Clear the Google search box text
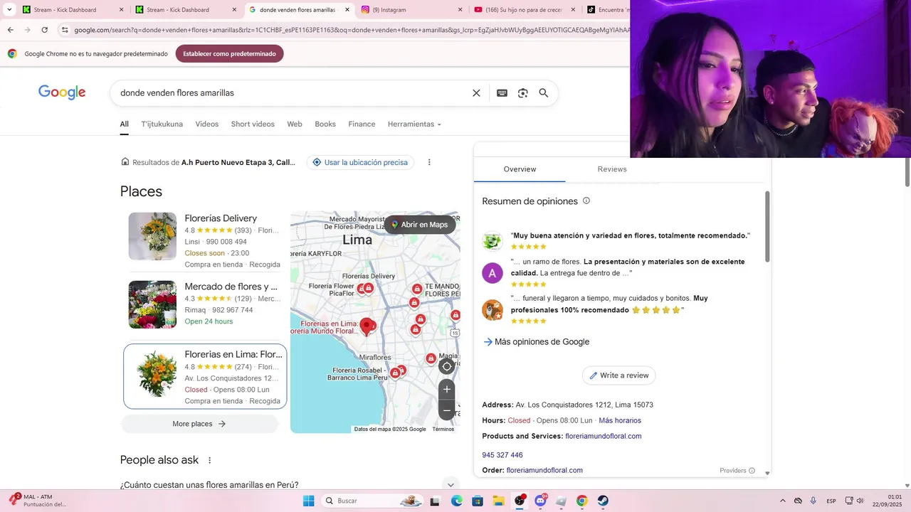The width and height of the screenshot is (911, 512). coord(476,93)
